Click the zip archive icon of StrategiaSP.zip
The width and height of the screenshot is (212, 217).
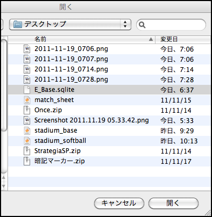[27, 151]
